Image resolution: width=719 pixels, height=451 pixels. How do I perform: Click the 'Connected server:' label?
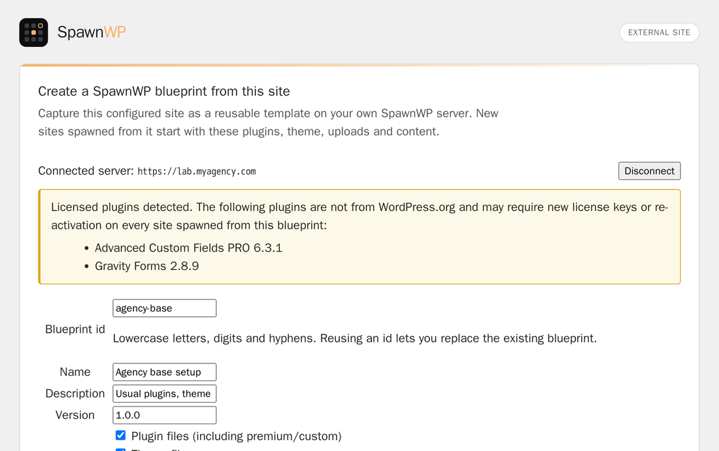pos(86,171)
